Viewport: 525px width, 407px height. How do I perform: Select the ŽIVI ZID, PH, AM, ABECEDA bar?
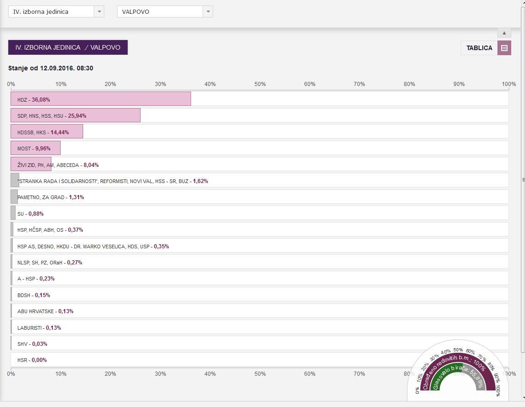click(31, 164)
